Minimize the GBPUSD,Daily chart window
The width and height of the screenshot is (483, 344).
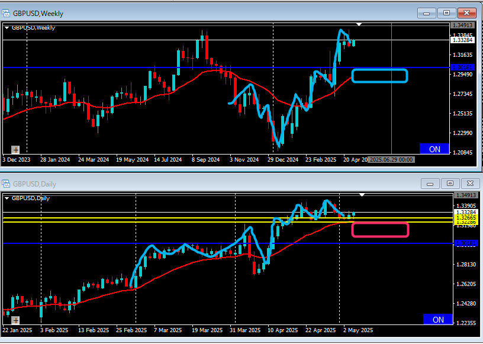[x=430, y=184]
